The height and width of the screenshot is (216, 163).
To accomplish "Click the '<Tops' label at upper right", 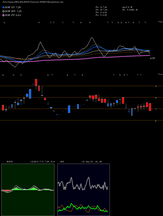I will click(160, 22).
